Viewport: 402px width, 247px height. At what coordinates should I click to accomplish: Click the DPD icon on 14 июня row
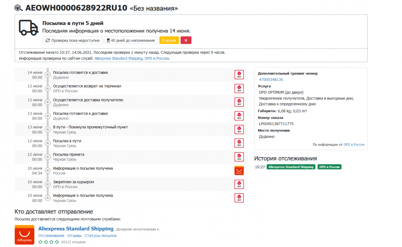239,75
